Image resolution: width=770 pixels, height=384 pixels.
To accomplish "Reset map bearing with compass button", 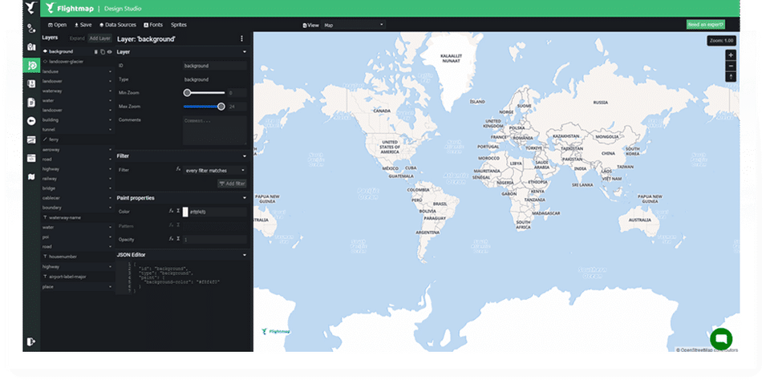I will (x=731, y=77).
